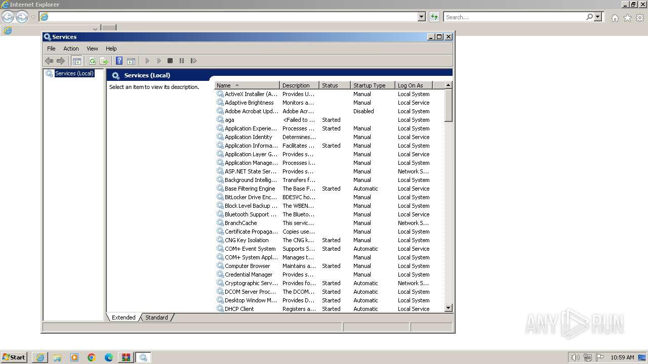This screenshot has width=648, height=364.
Task: Select the Adobe Acrobat Update service
Action: [x=329, y=111]
